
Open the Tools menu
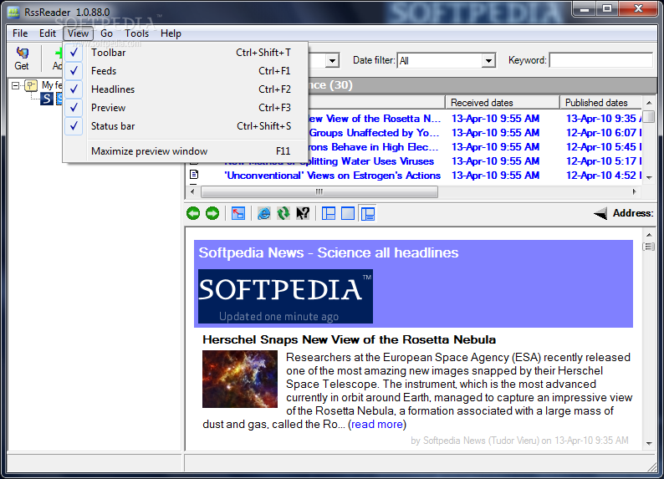click(x=137, y=33)
